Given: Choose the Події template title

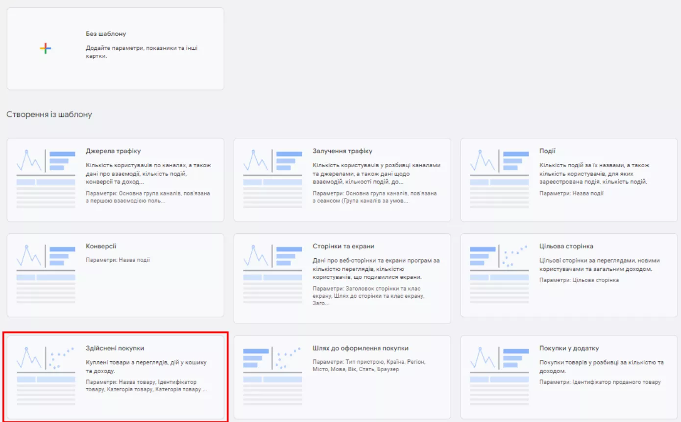Looking at the screenshot, I should coord(547,151).
